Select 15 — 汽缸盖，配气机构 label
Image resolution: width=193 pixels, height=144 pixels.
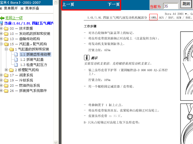click(28, 44)
